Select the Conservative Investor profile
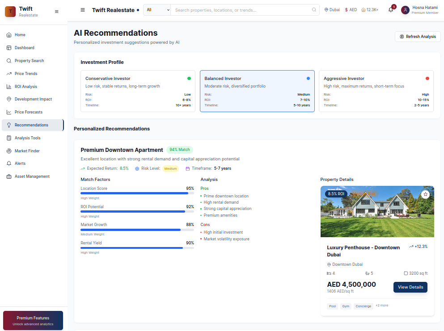The height and width of the screenshot is (331, 444). coord(135,91)
